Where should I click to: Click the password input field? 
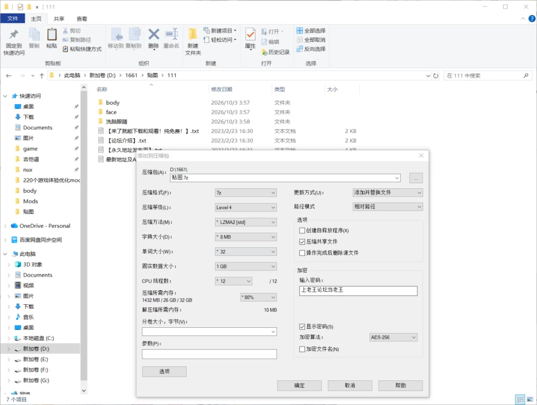[358, 290]
